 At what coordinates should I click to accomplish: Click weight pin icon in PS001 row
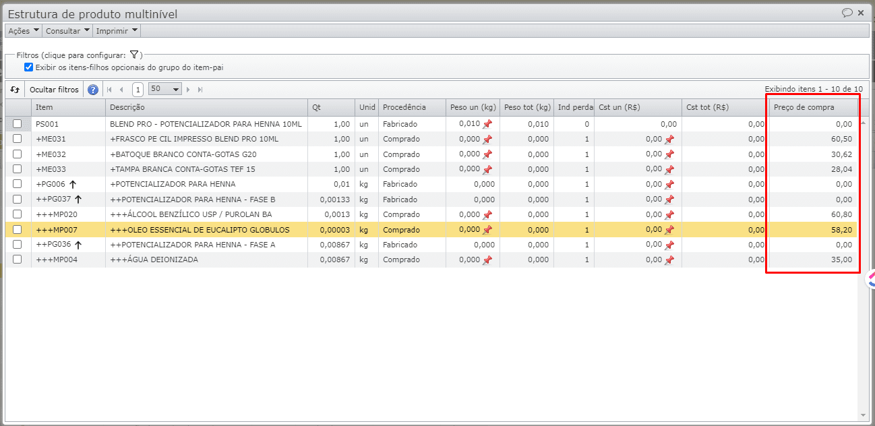click(x=487, y=124)
